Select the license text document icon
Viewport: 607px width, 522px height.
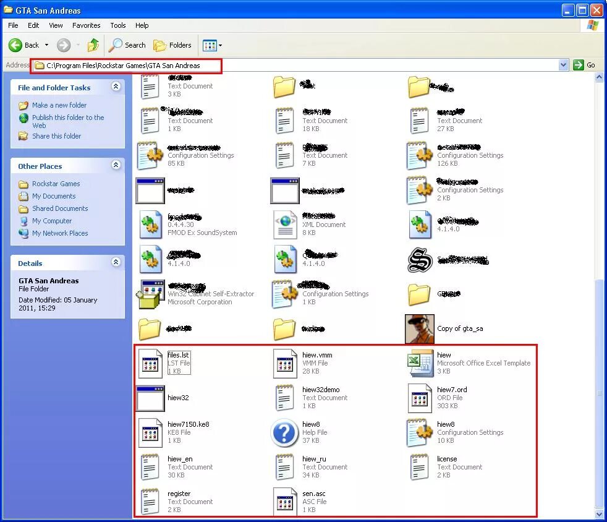419,467
